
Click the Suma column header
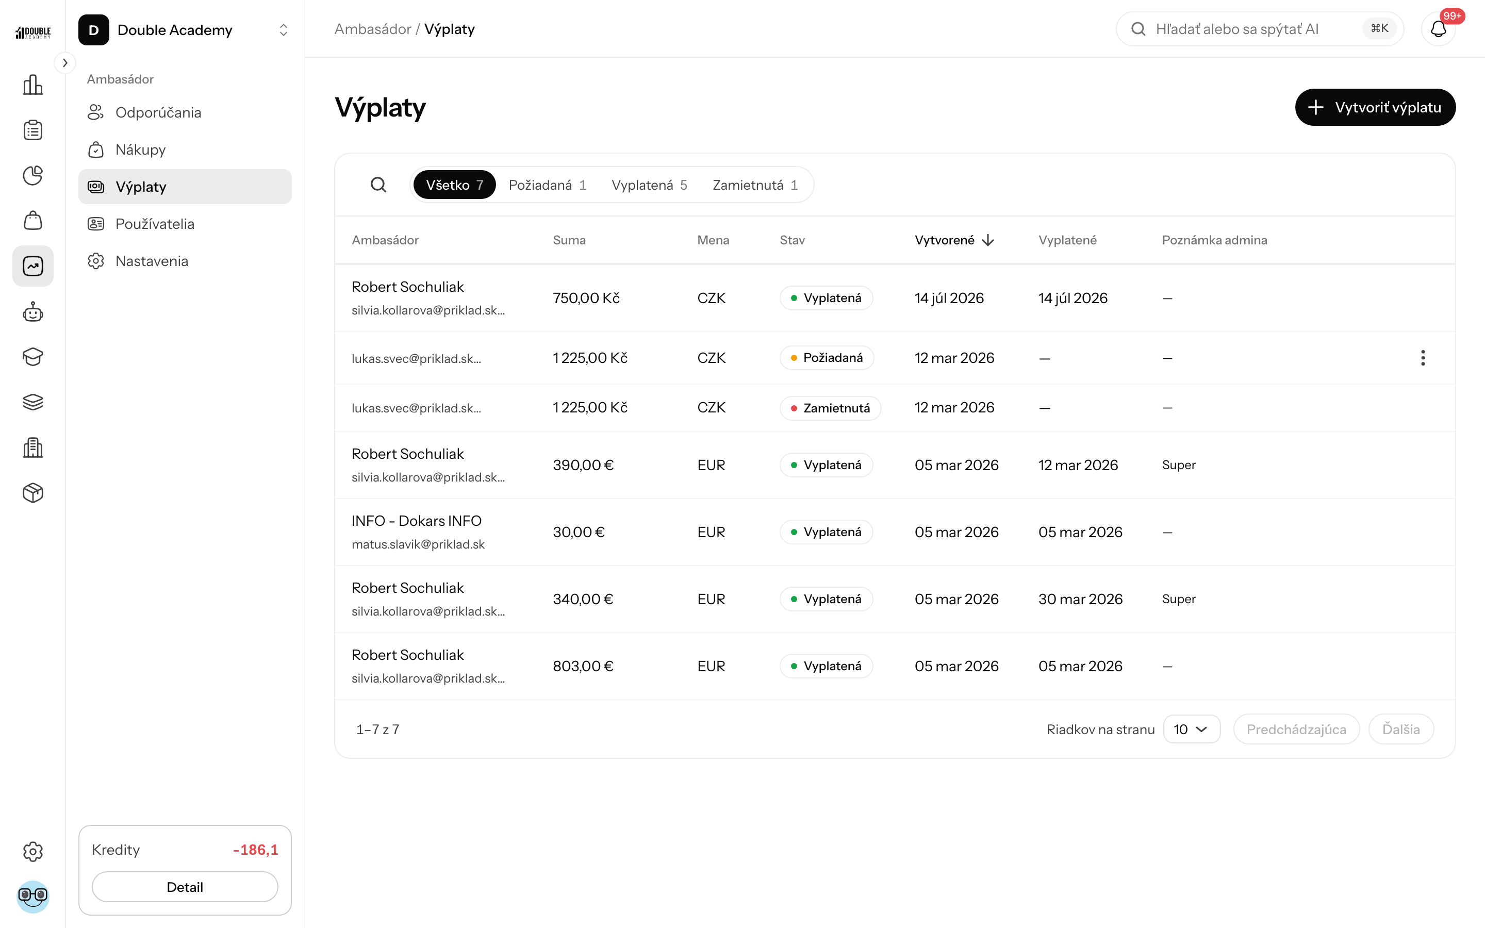(569, 240)
